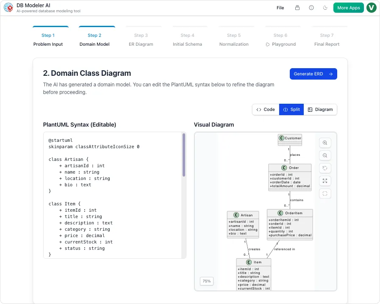Enable the Split view mode
380x304 pixels.
click(291, 109)
